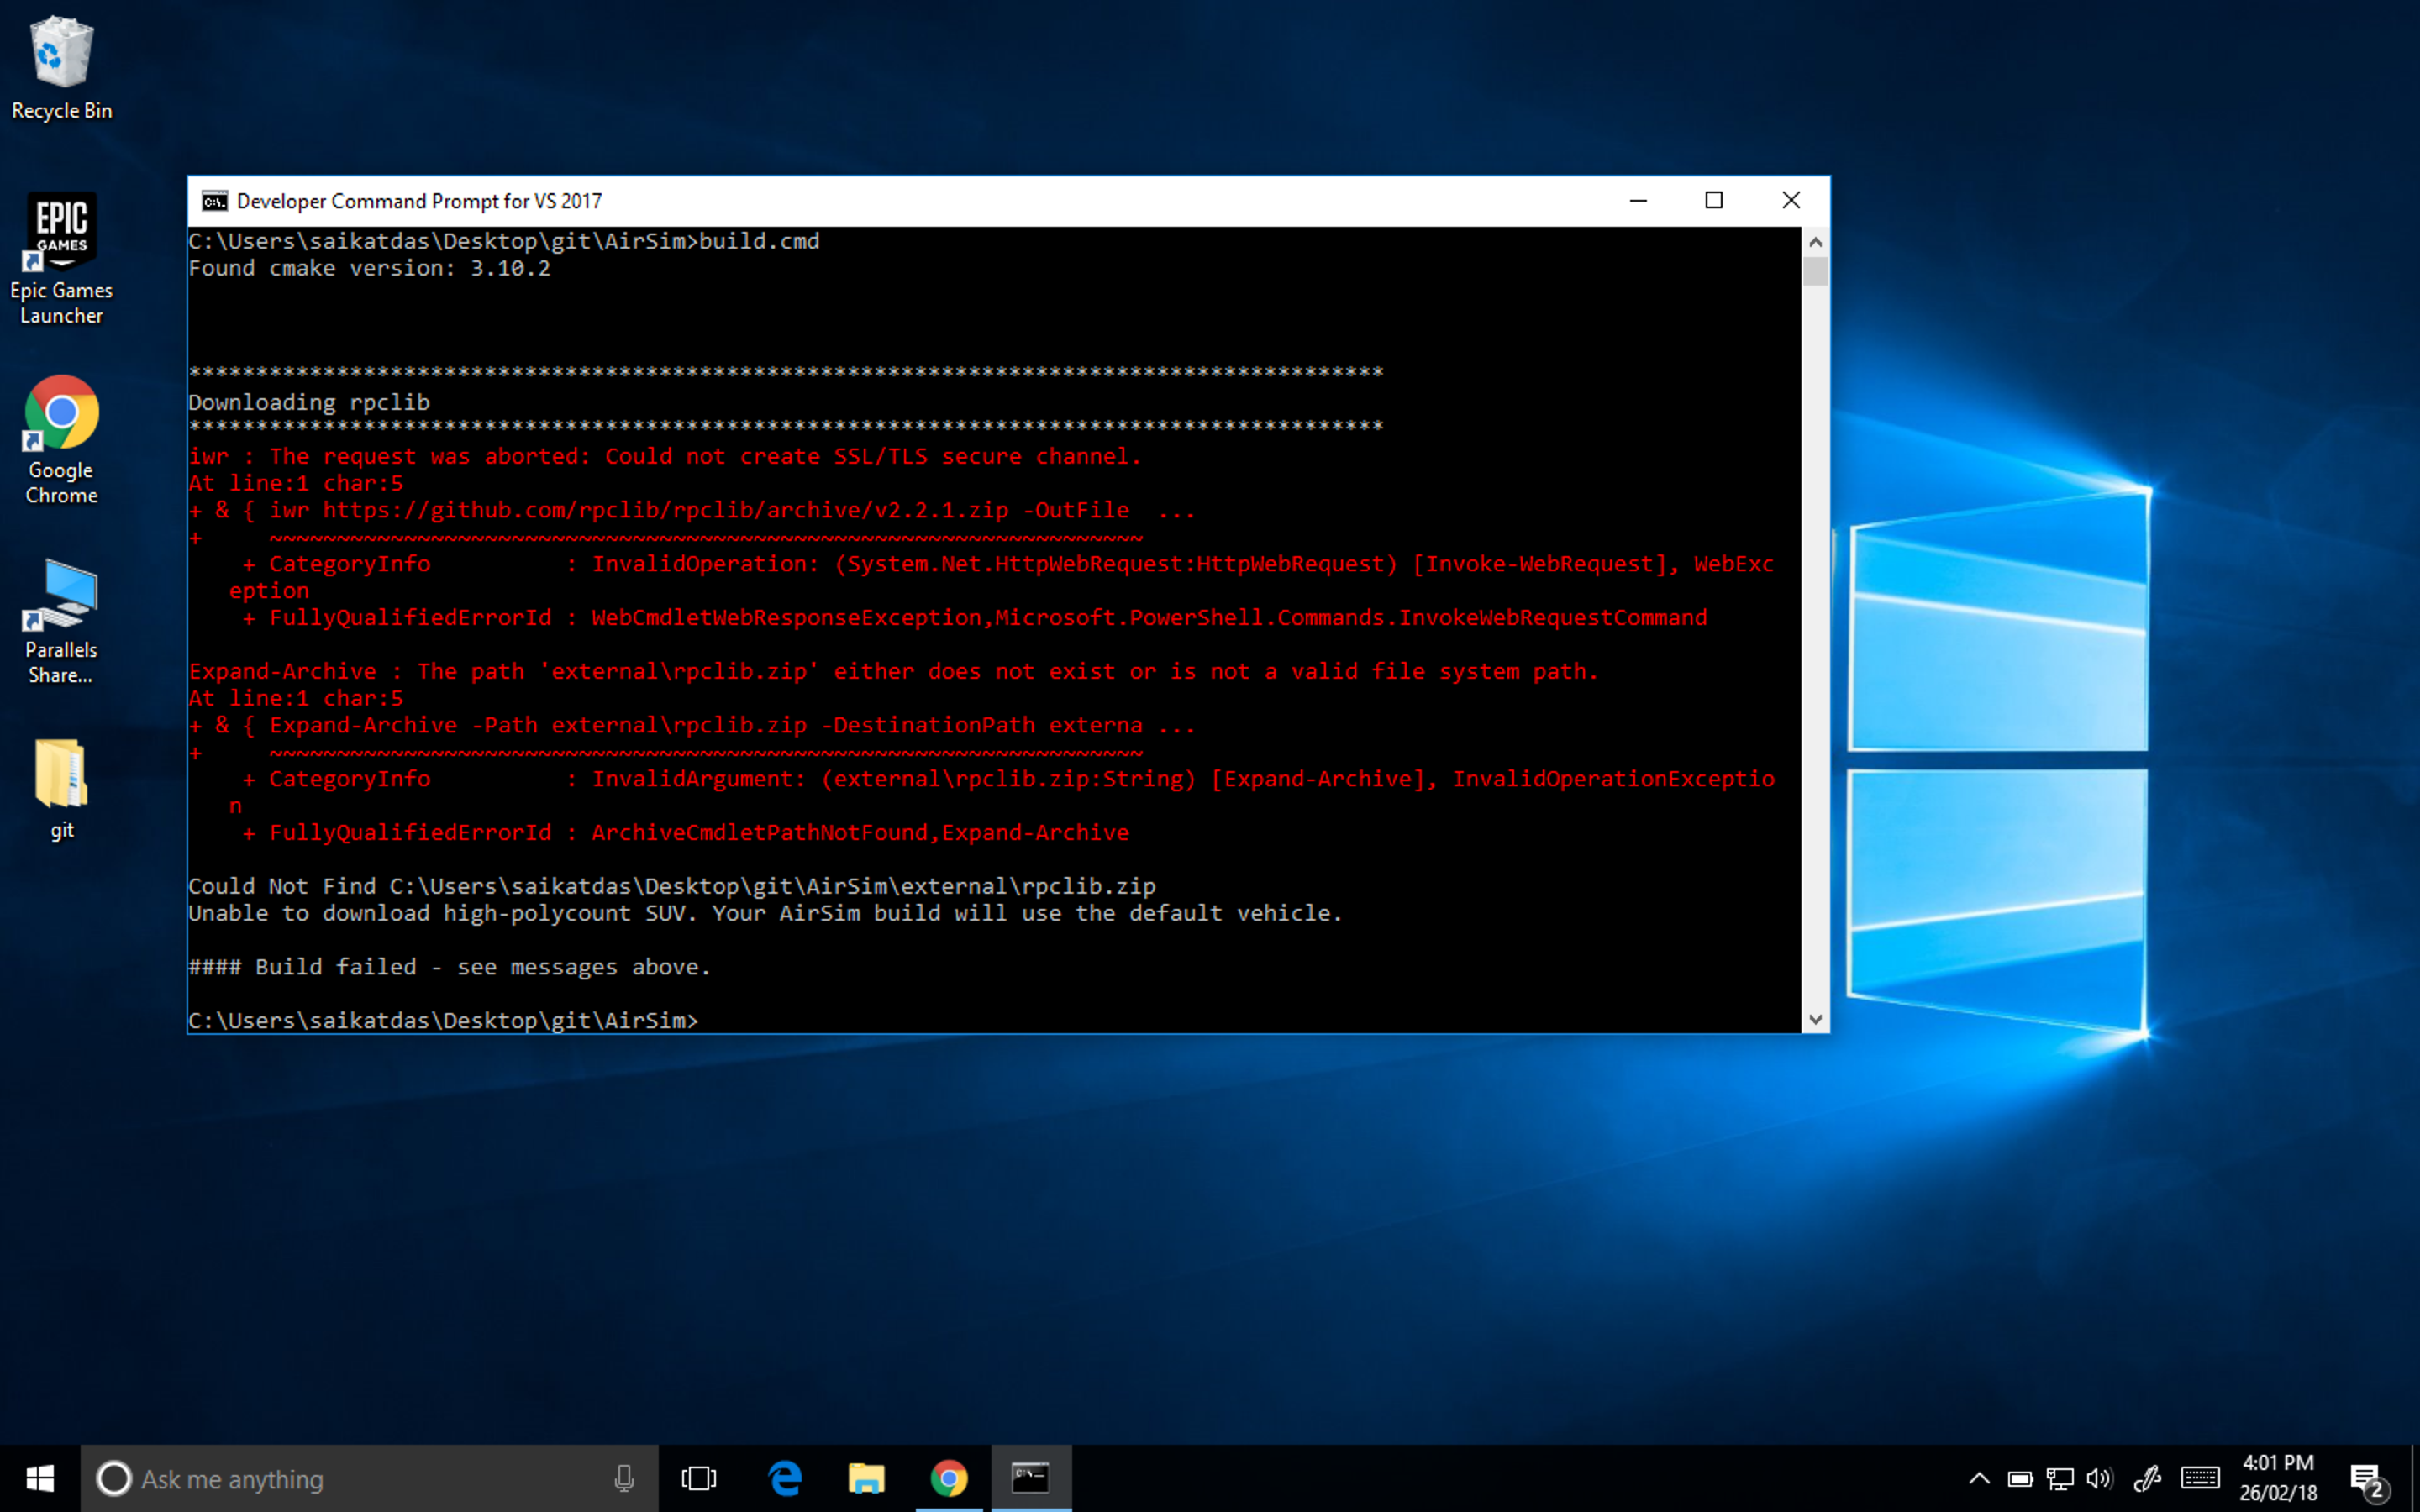Select the Epic Games Launcher shortcut
The height and width of the screenshot is (1512, 2420).
(61, 258)
